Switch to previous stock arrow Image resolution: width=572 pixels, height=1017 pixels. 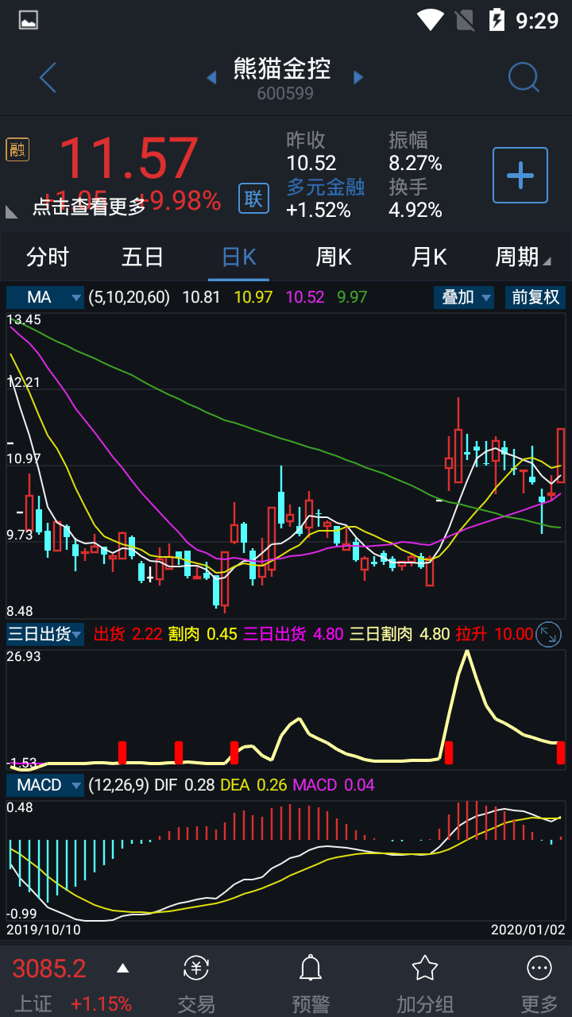211,77
